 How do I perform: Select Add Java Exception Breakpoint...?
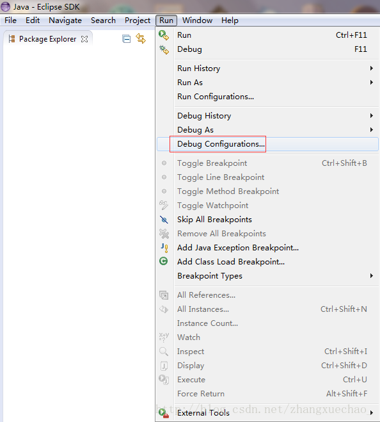click(x=267, y=248)
